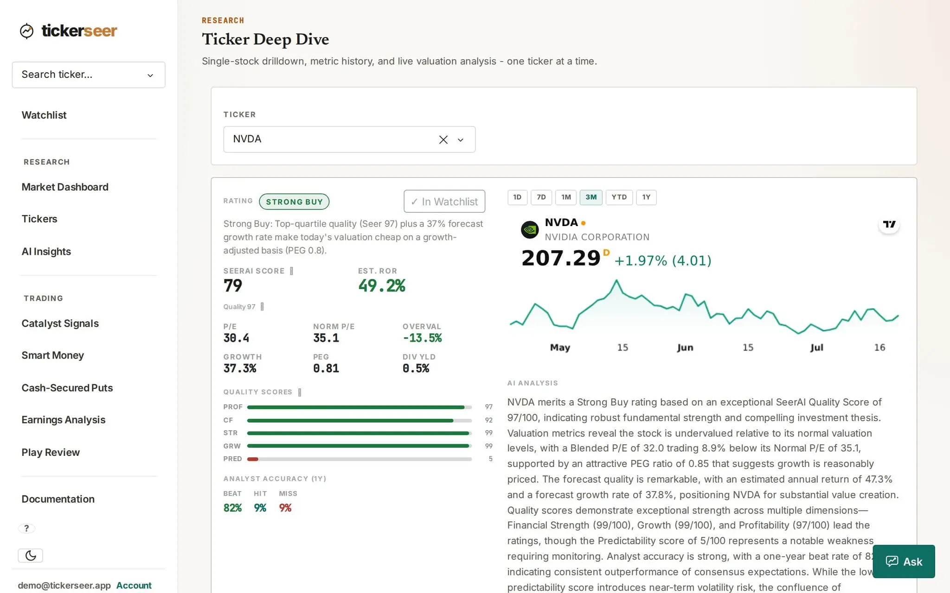This screenshot has height=593, width=950.
Task: Toggle dark mode moon icon
Action: pos(31,555)
